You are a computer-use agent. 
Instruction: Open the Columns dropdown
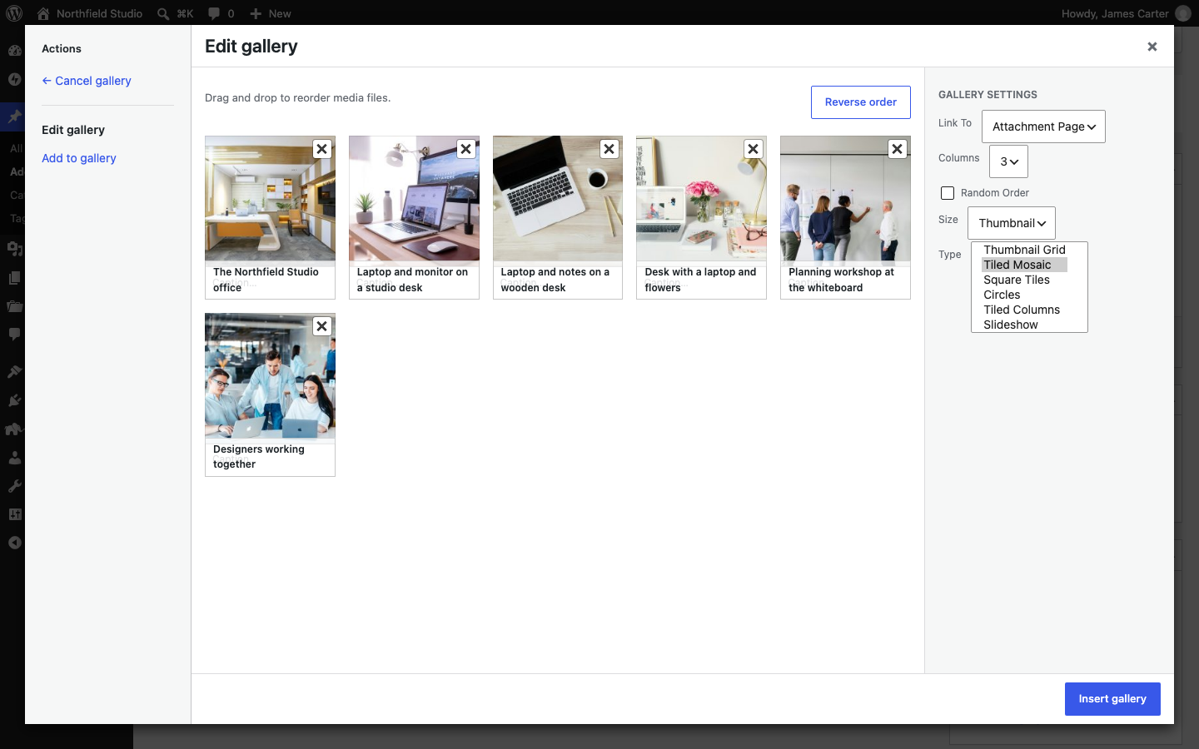click(x=1008, y=161)
